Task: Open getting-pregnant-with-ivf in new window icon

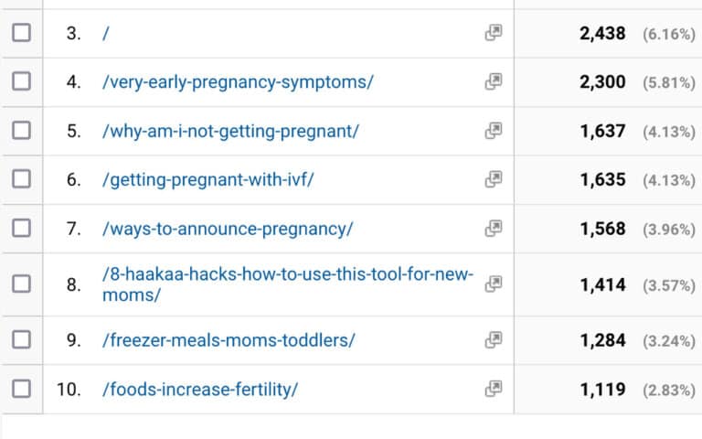Action: click(494, 180)
